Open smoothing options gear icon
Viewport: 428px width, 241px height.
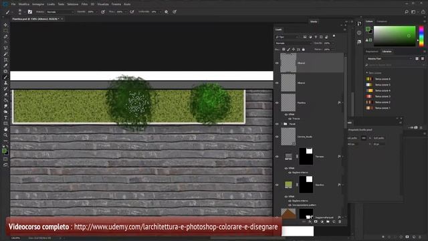(167, 12)
